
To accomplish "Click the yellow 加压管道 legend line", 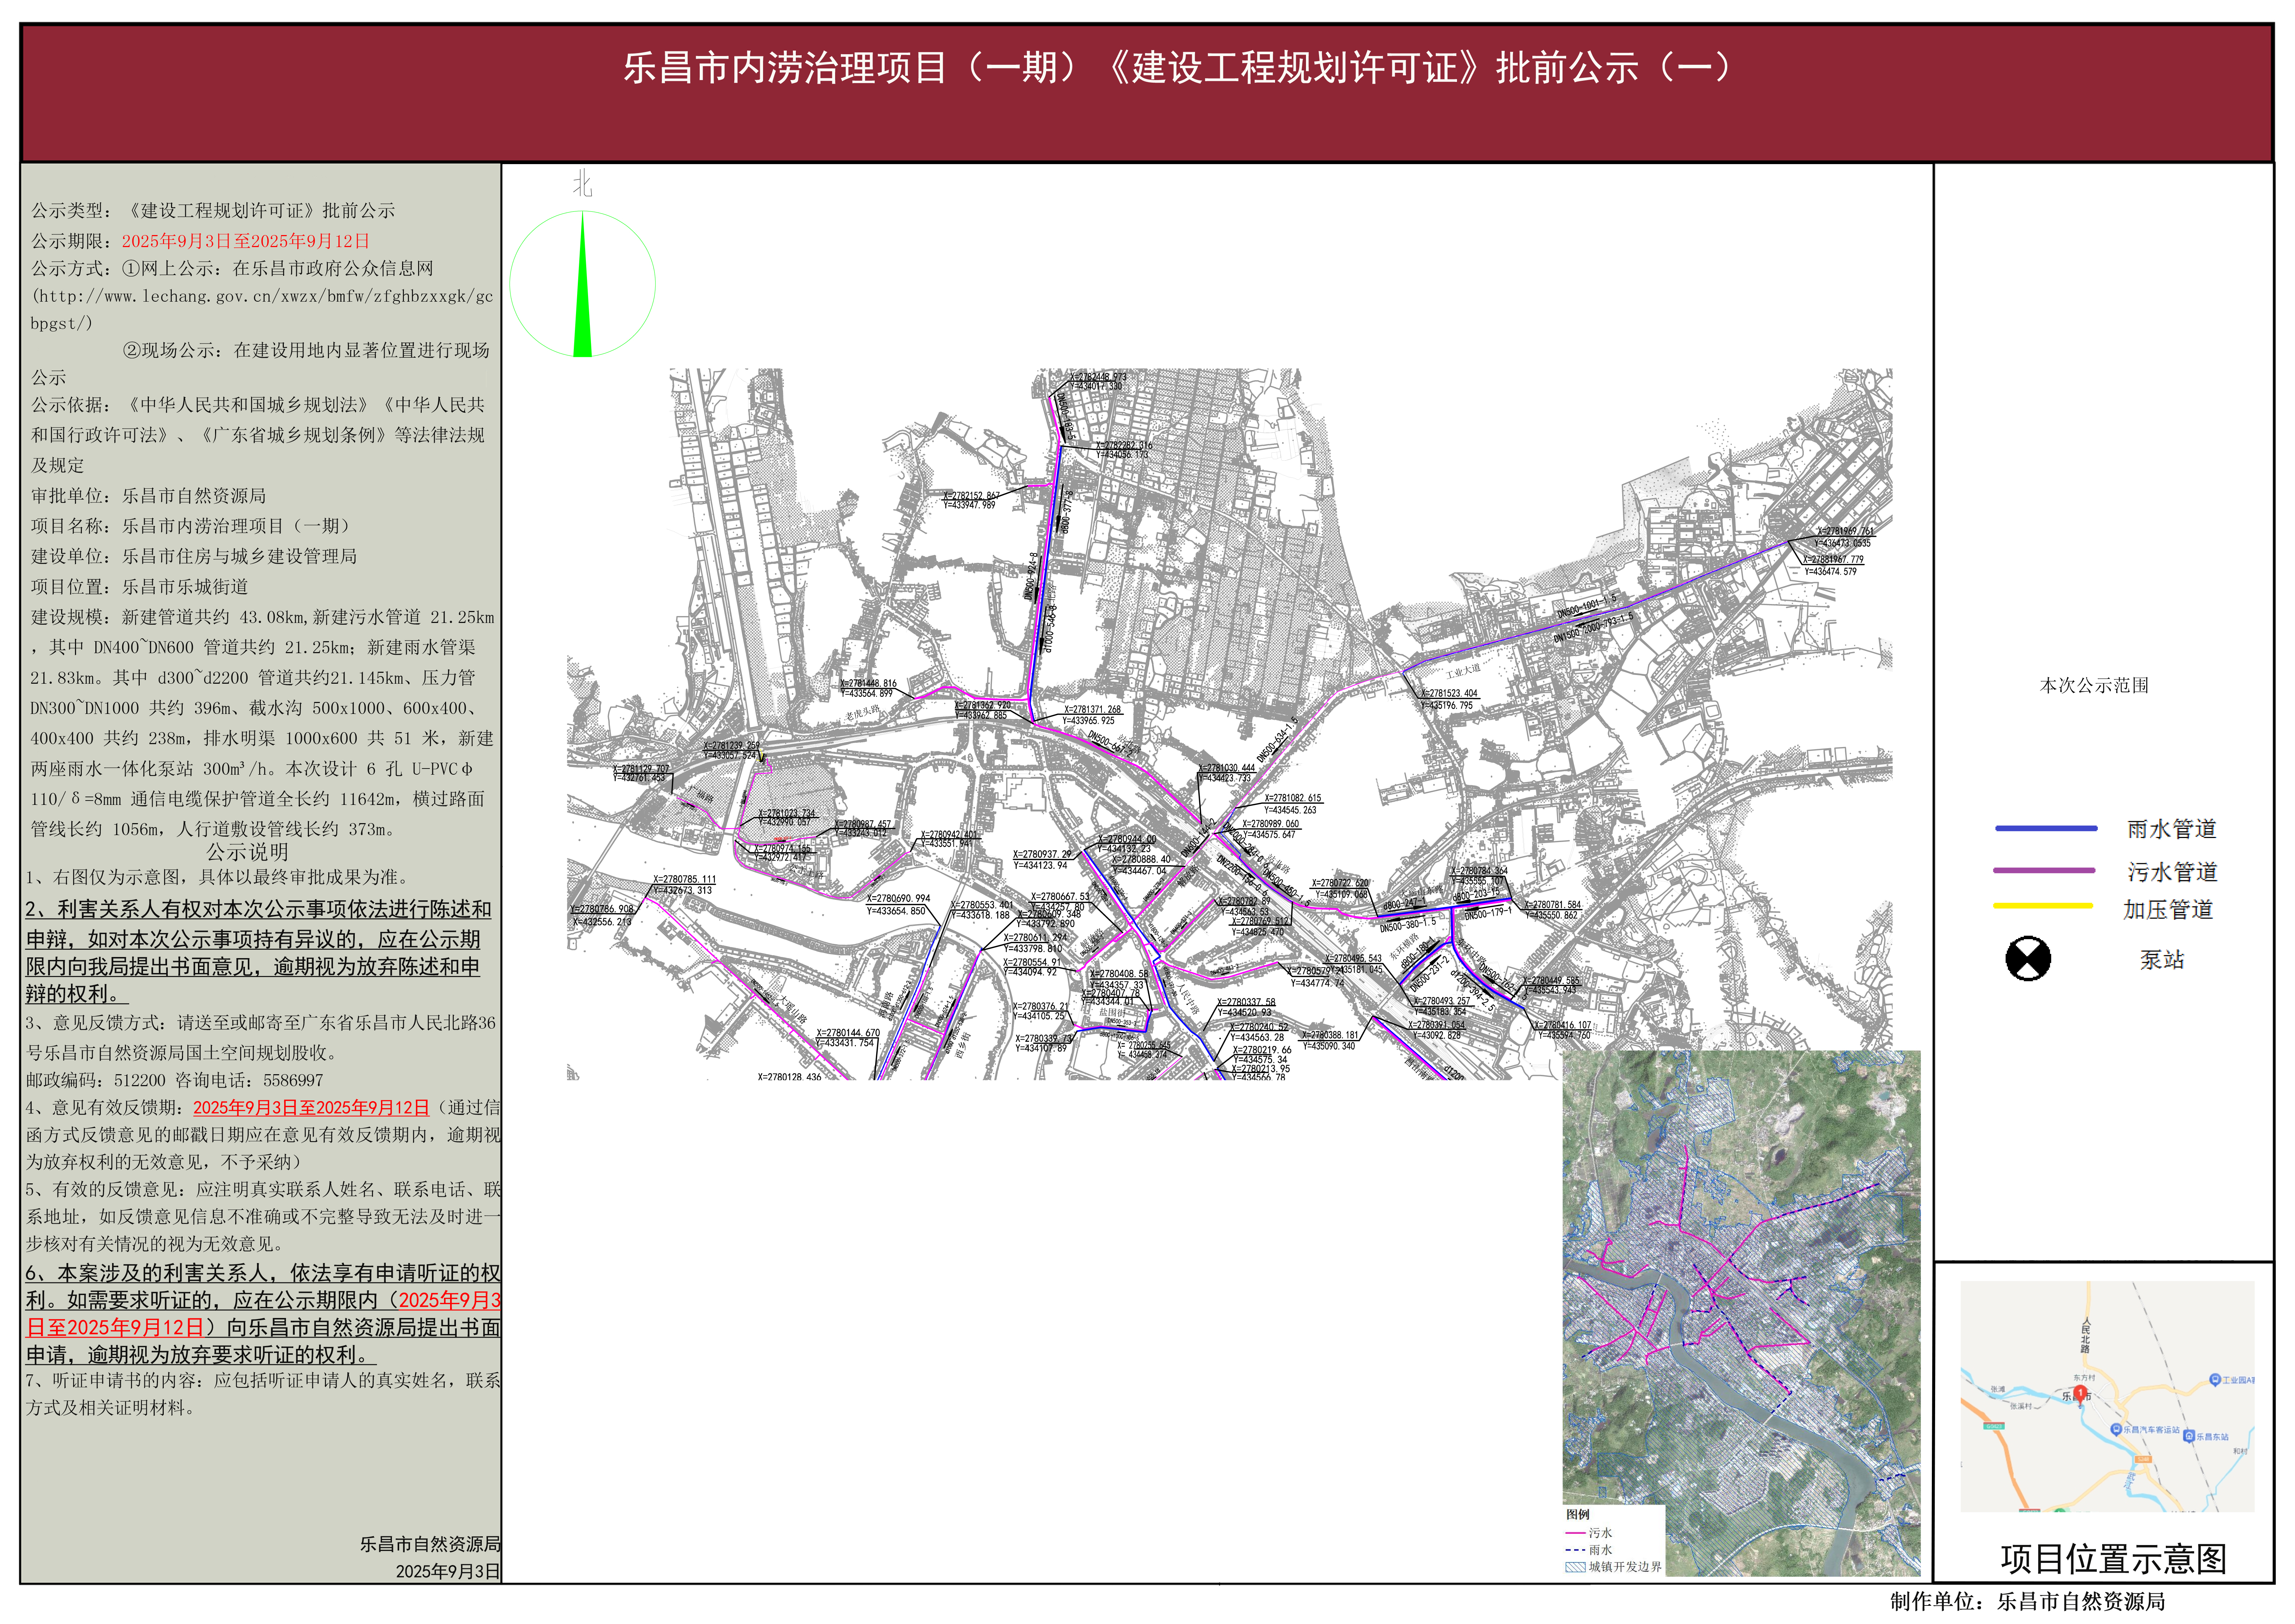I will (2042, 906).
